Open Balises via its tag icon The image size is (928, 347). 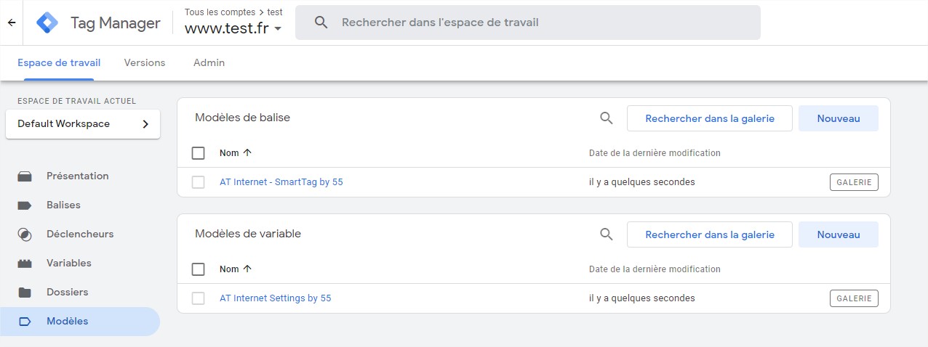25,205
